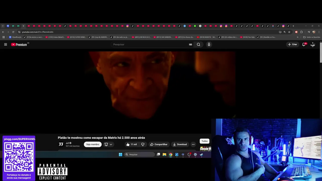322x181 pixels.
Task: Open EM BUSCA D bookmark
Action: coord(141,37)
